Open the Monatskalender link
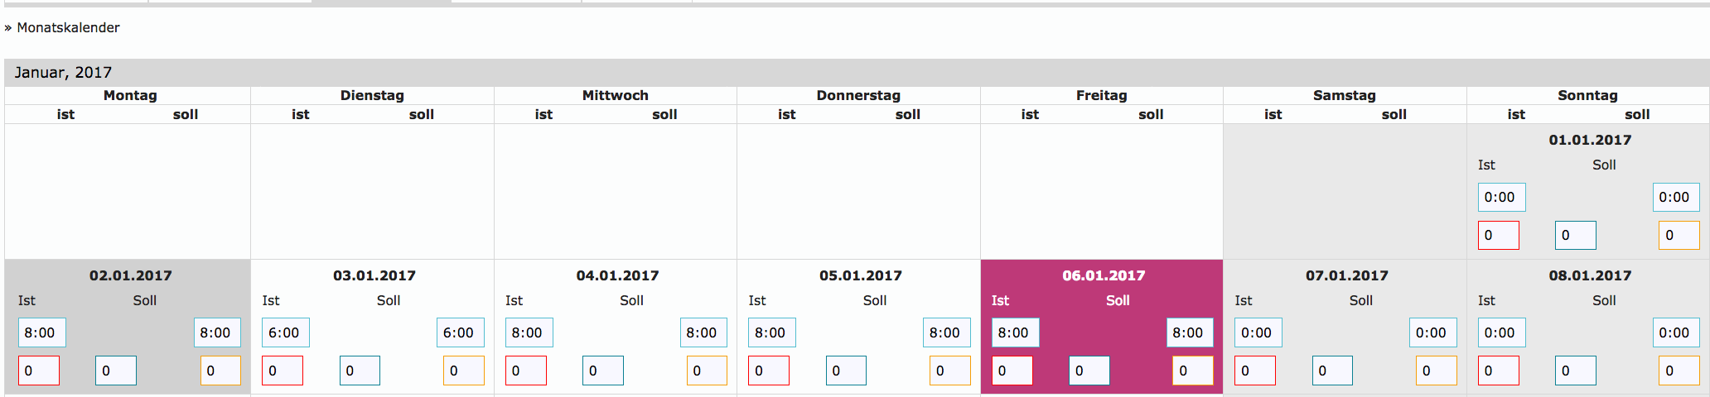The width and height of the screenshot is (1710, 397). point(68,27)
